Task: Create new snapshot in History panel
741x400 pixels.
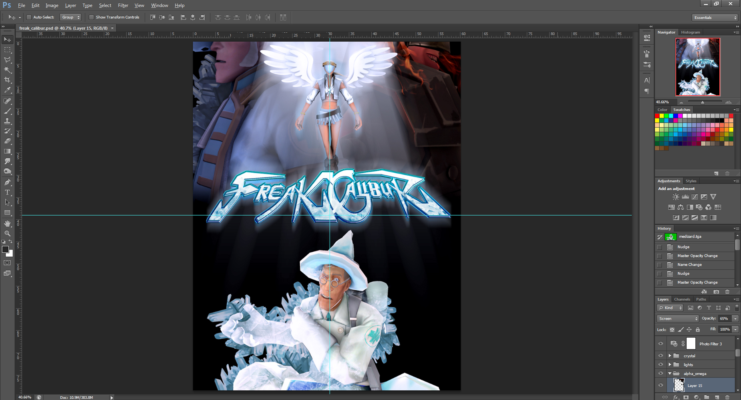Action: [x=716, y=292]
